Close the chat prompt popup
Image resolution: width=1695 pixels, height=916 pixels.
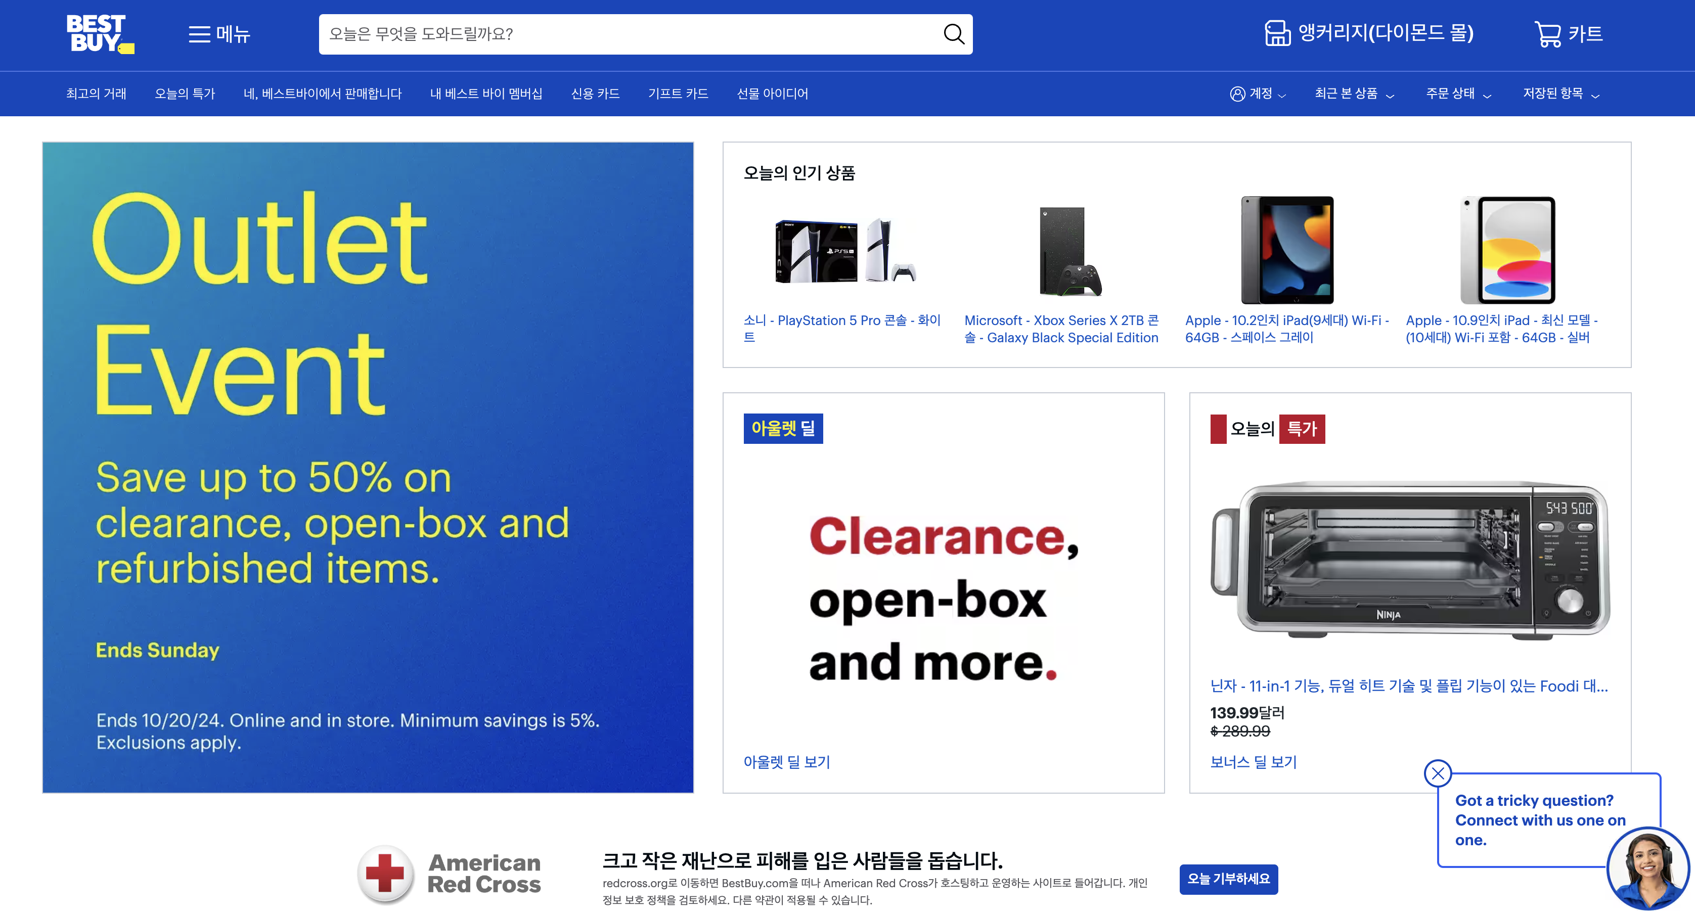click(1438, 773)
